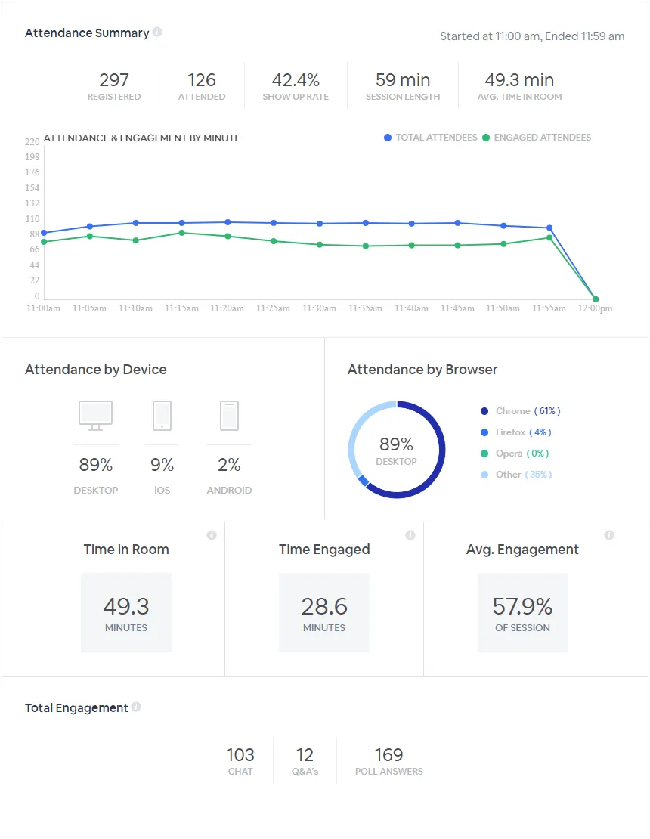The height and width of the screenshot is (839, 650).
Task: Click Firefox (4%) legend entry
Action: (515, 432)
